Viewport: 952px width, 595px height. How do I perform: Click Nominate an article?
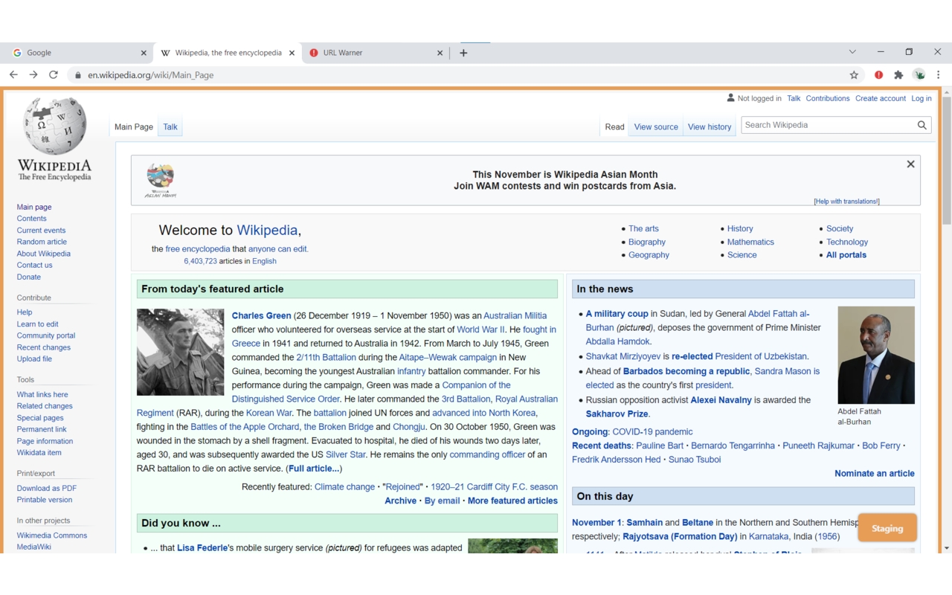click(x=875, y=474)
